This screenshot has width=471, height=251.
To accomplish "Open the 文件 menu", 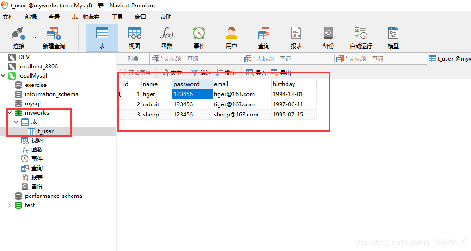I will [x=8, y=17].
